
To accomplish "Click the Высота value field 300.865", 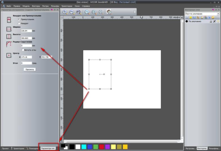I will 26,38.
